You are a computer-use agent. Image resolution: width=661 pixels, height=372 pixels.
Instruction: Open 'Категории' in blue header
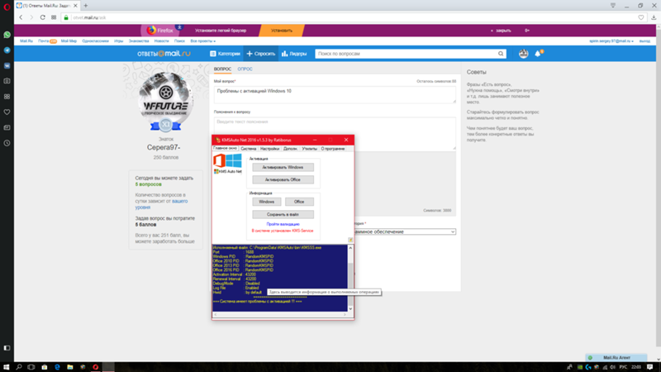(225, 54)
